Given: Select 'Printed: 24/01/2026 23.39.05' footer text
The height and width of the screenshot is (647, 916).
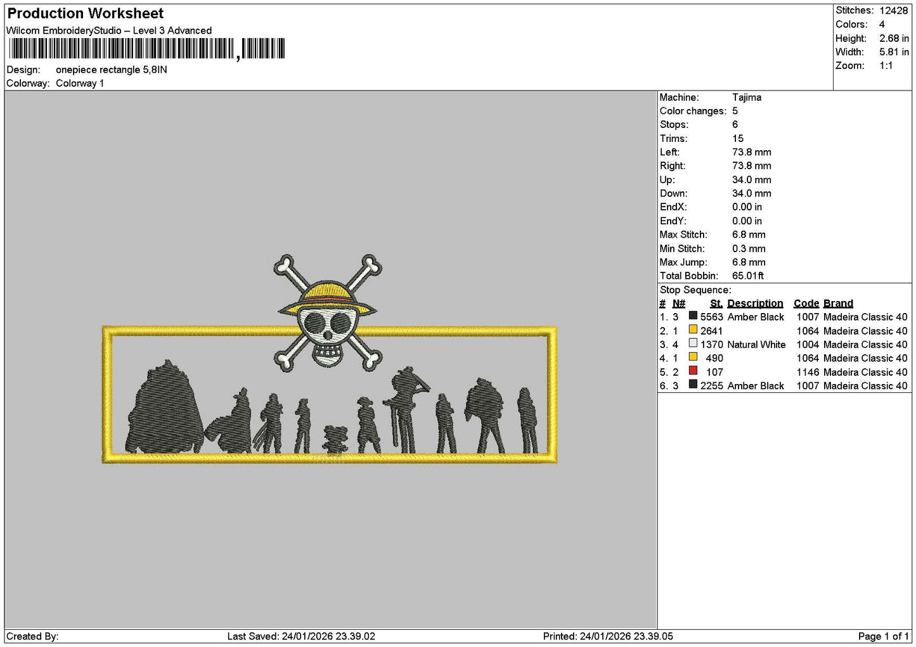Looking at the screenshot, I should pyautogui.click(x=608, y=636).
